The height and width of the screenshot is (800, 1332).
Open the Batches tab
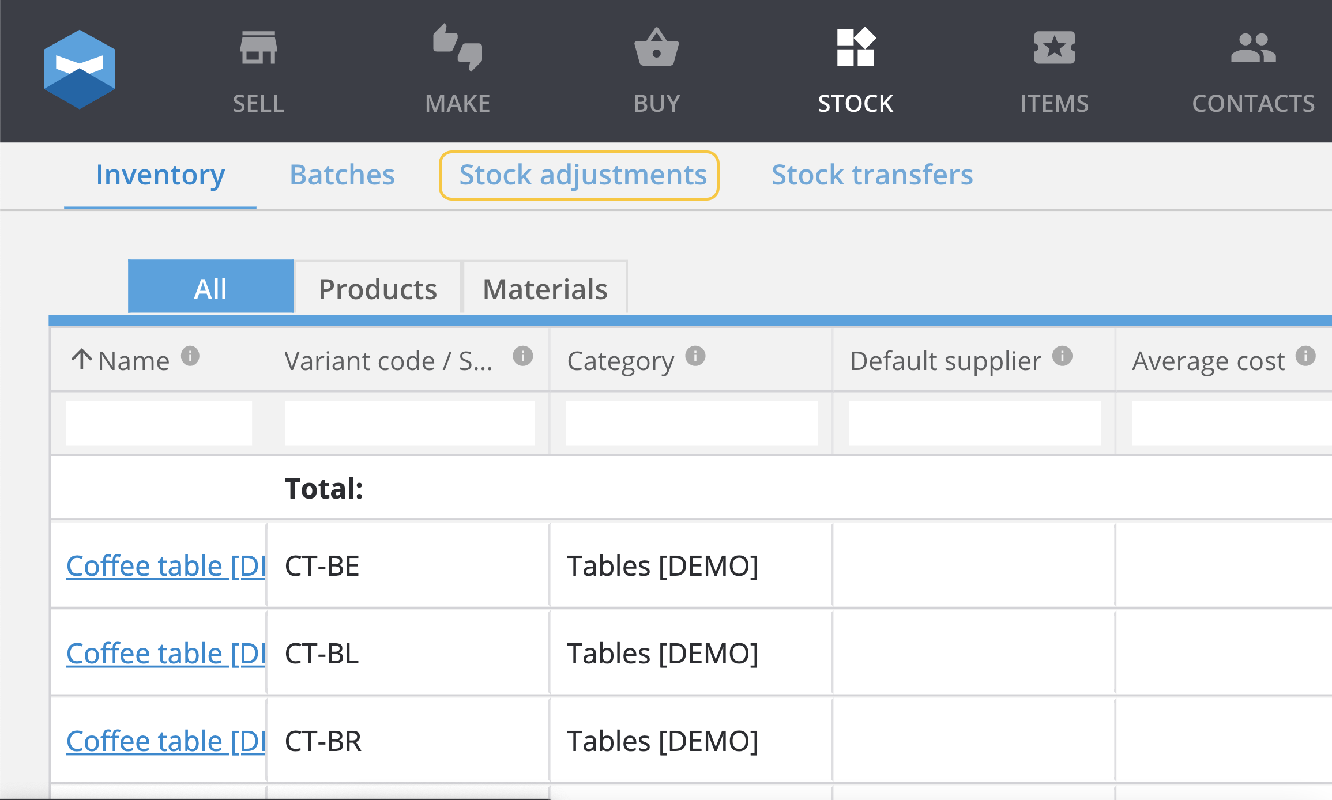[341, 174]
